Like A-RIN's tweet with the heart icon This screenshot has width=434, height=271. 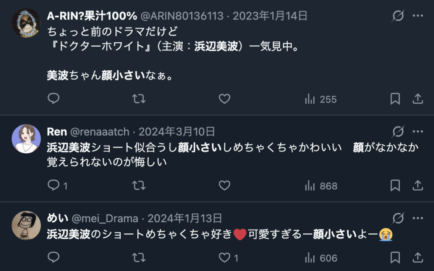[225, 99]
